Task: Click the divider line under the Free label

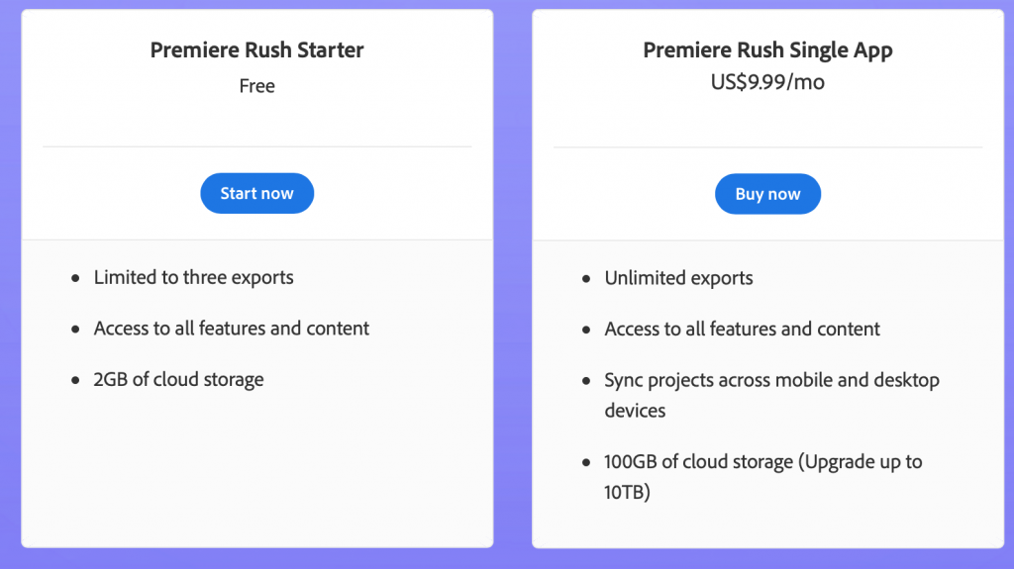Action: coord(256,146)
